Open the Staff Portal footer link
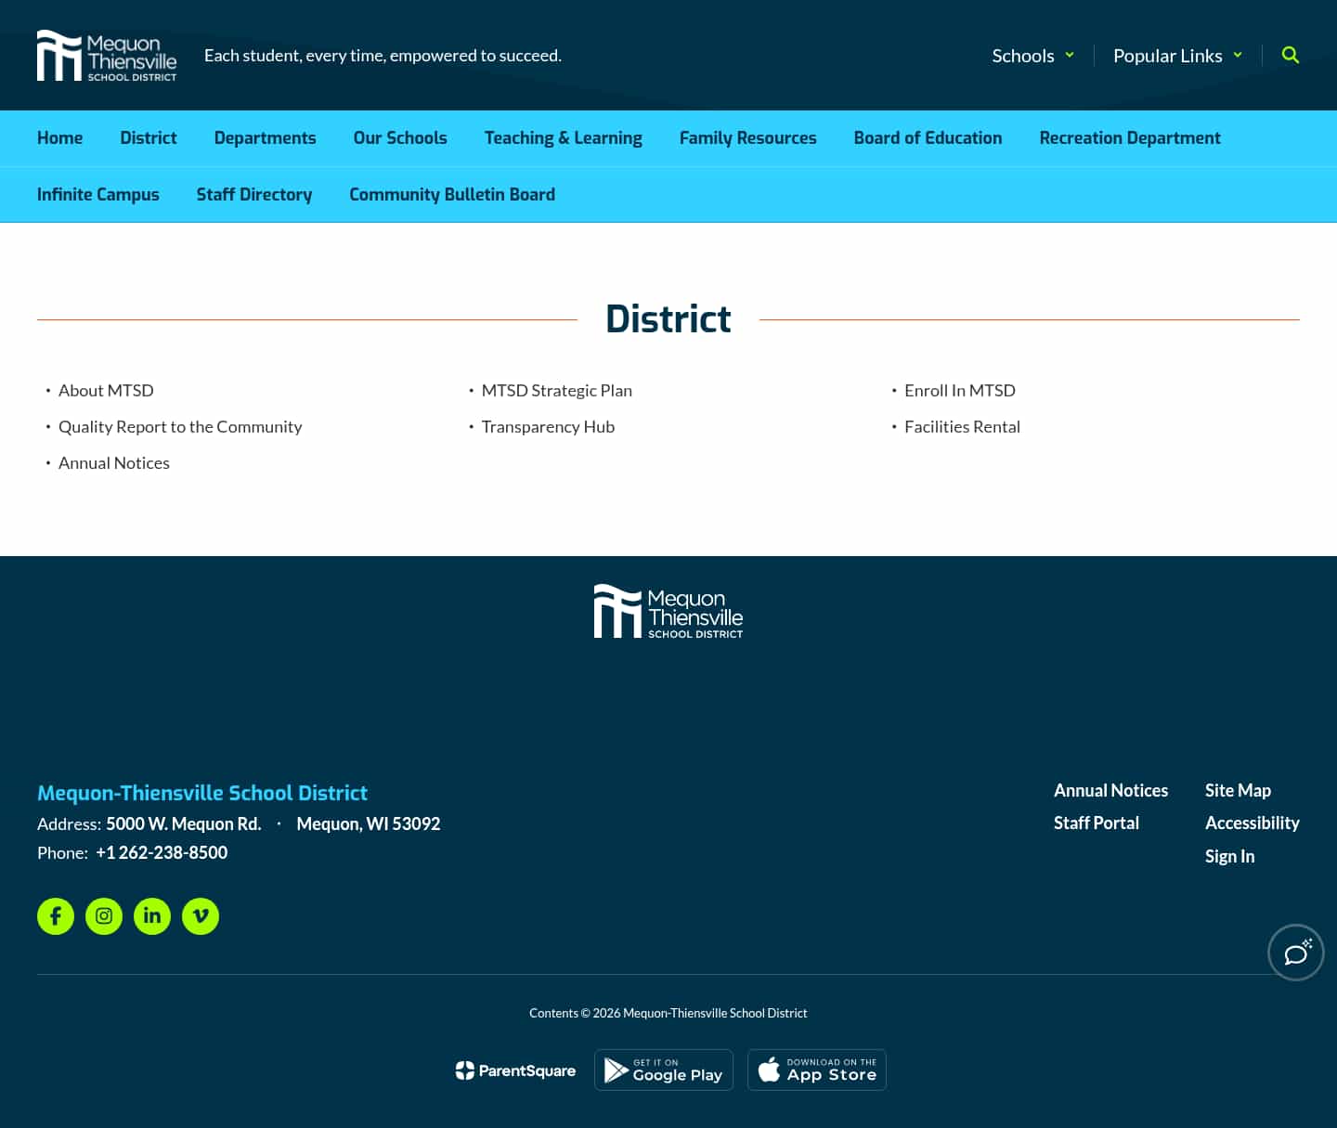The height and width of the screenshot is (1128, 1337). click(1097, 823)
